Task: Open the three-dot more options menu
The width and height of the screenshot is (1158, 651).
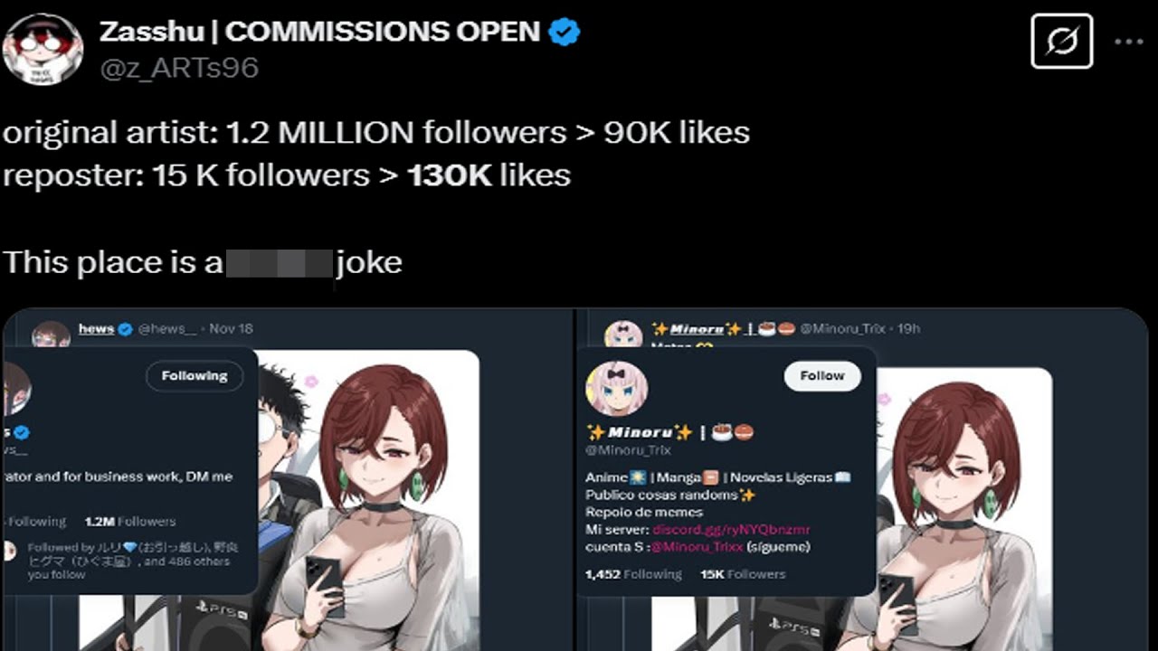Action: click(1128, 42)
